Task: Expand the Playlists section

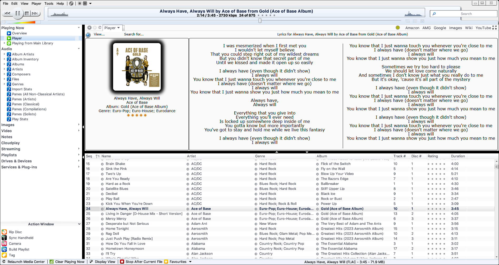Action: (79, 155)
